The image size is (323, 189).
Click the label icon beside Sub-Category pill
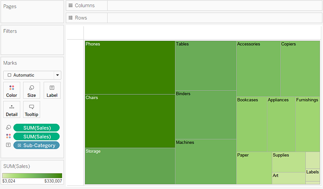click(8, 145)
